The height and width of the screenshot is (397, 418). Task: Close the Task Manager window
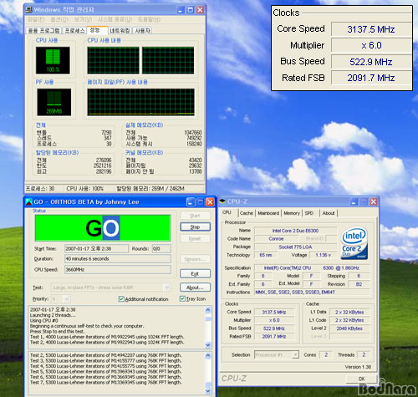[x=200, y=10]
